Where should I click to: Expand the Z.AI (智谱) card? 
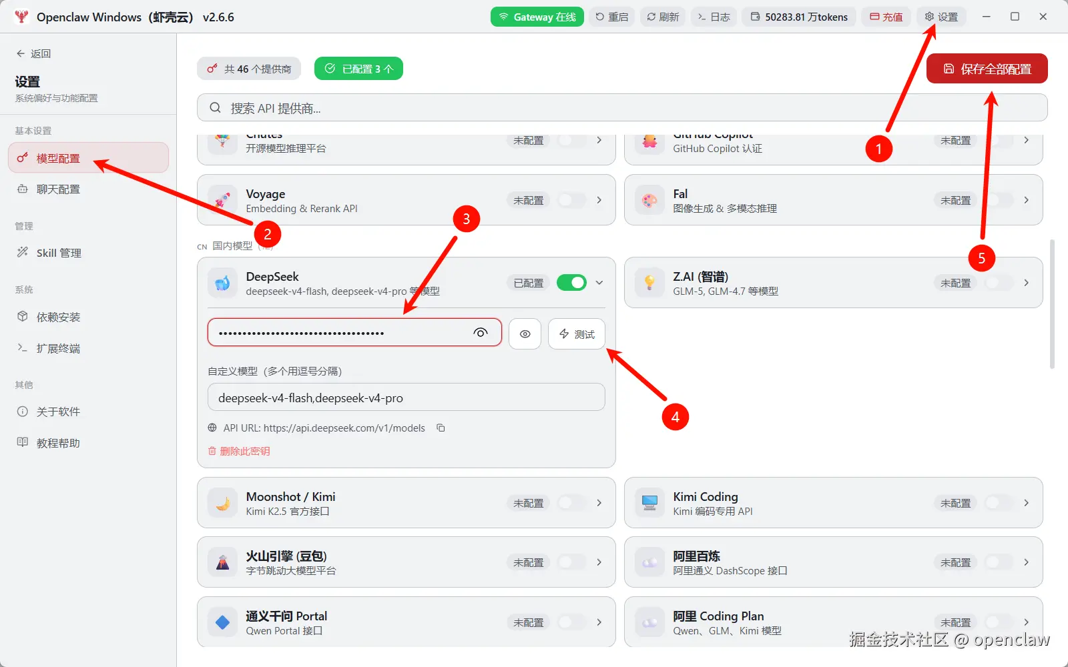pos(1027,283)
